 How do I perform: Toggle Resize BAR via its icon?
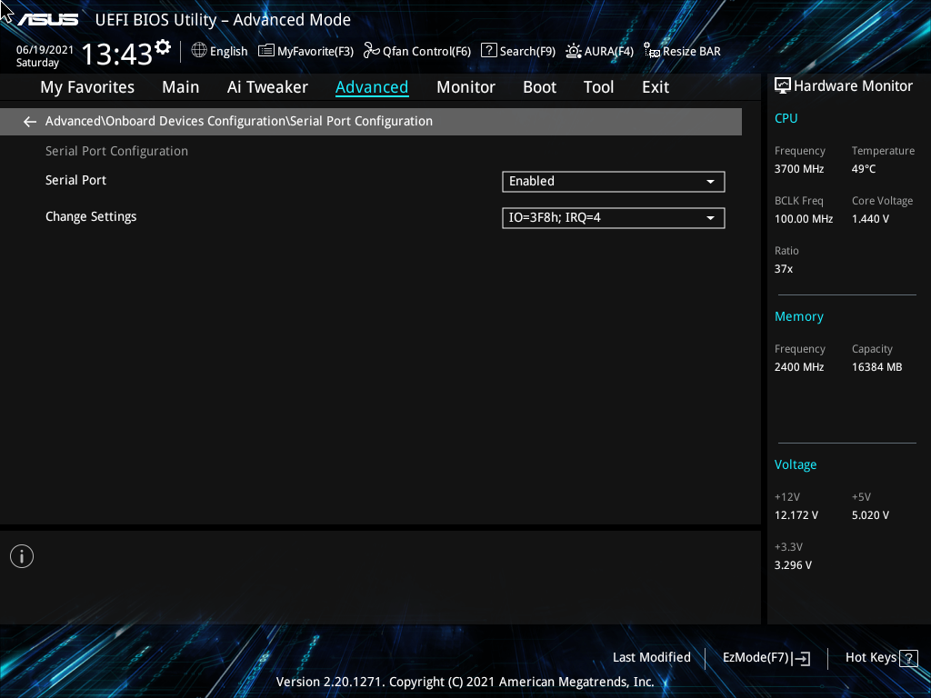(651, 51)
